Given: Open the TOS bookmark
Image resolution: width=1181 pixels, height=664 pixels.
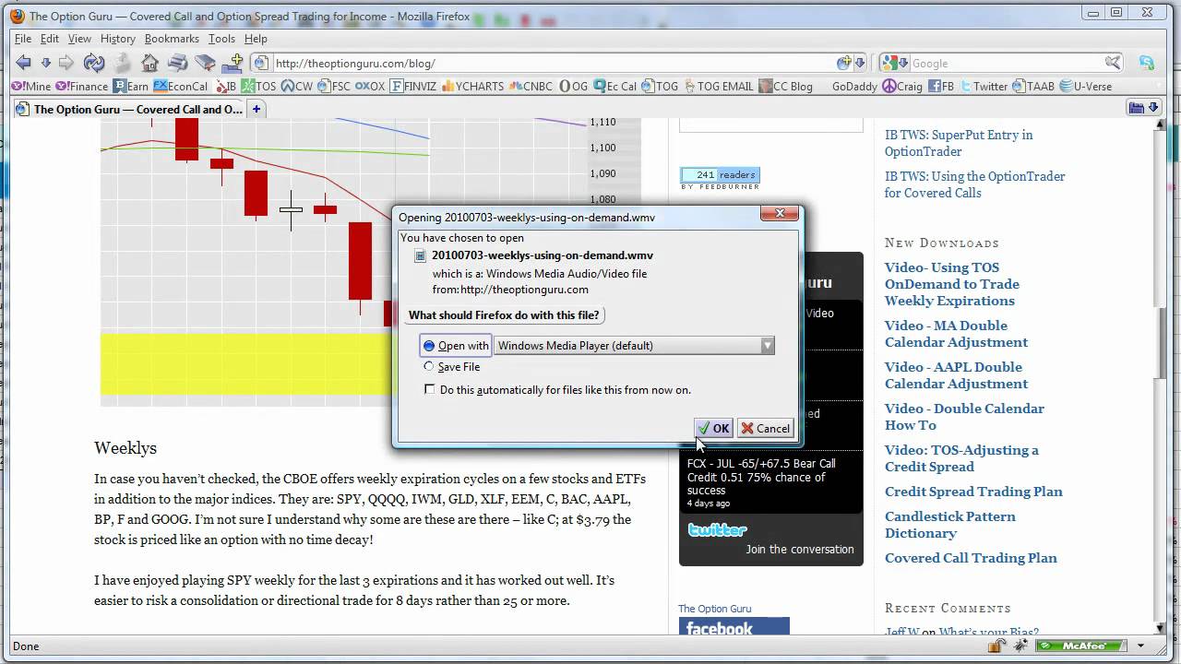Looking at the screenshot, I should tap(258, 86).
